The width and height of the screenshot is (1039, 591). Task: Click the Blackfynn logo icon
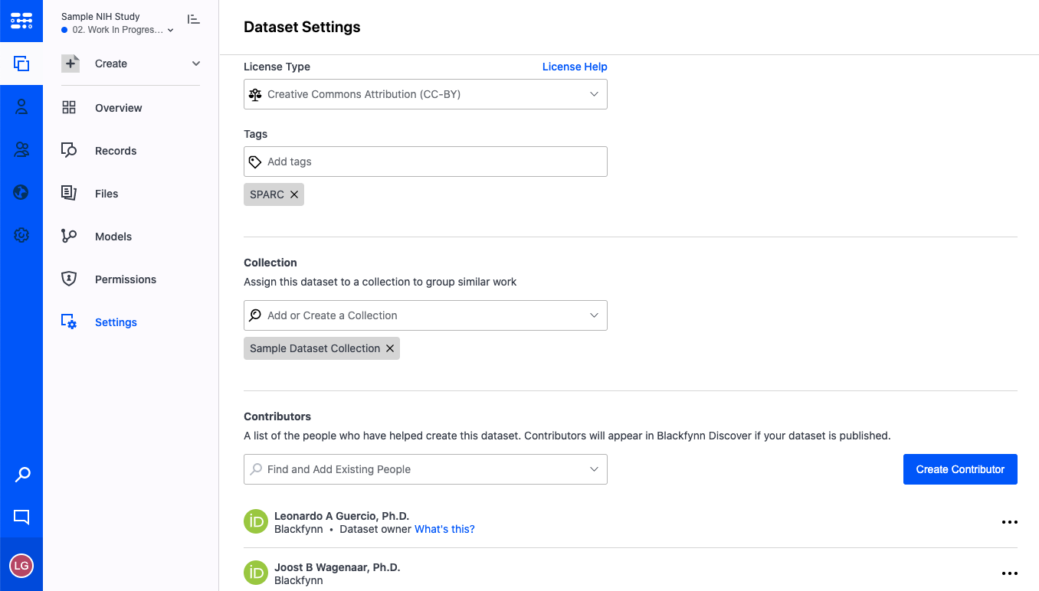(21, 21)
